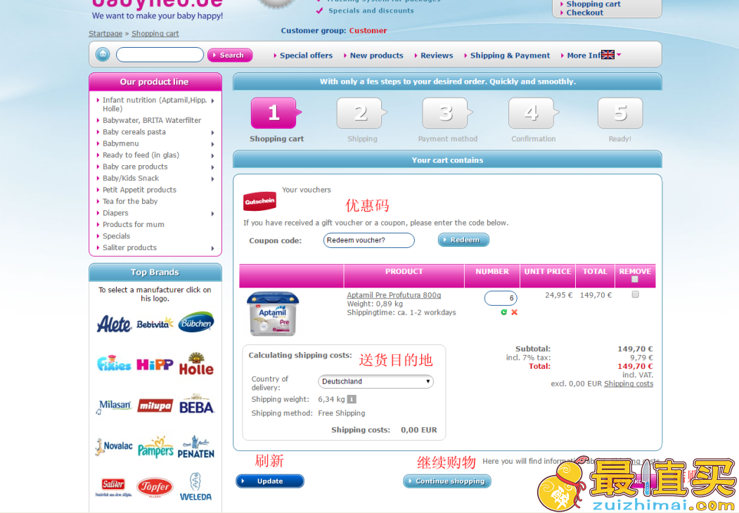Screen dimensions: 739x513
Task: Select the Saliter brand logo
Action: pos(114,487)
